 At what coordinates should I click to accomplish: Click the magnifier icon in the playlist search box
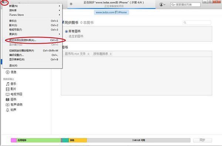click(173, 5)
